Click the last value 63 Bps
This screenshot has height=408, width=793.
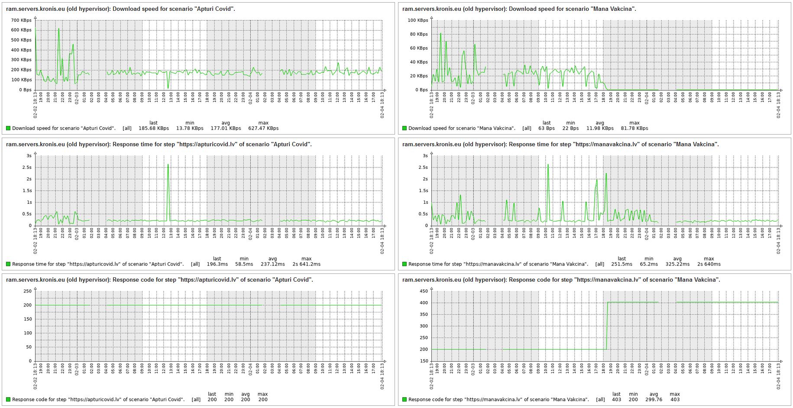coord(547,128)
